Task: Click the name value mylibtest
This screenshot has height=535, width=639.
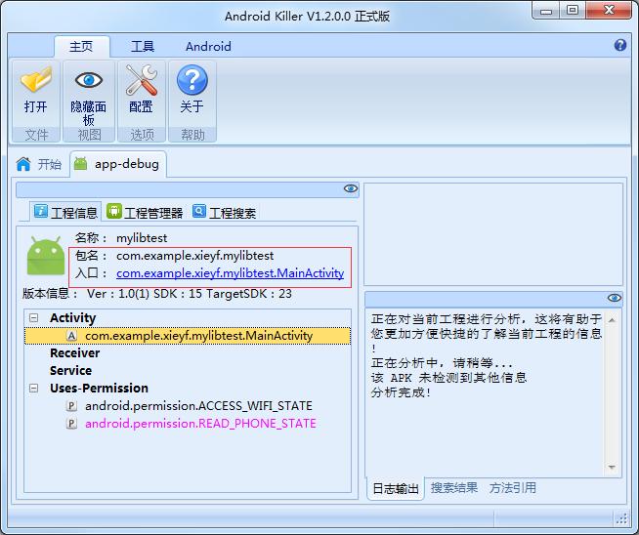Action: [142, 238]
